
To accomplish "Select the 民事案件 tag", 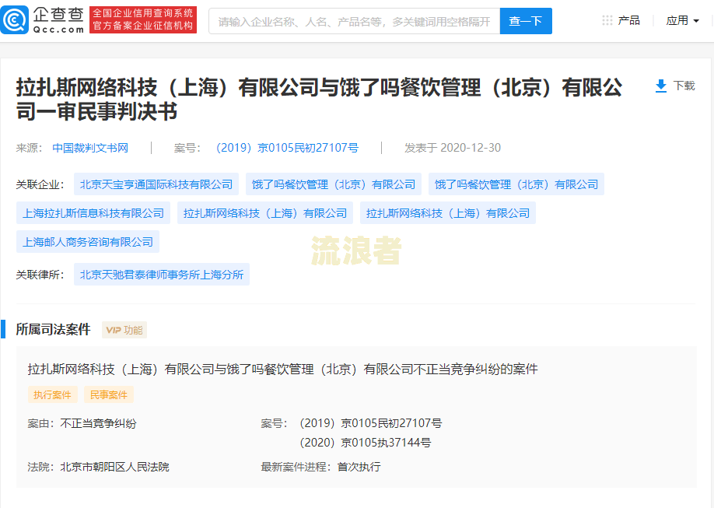I will (x=108, y=394).
